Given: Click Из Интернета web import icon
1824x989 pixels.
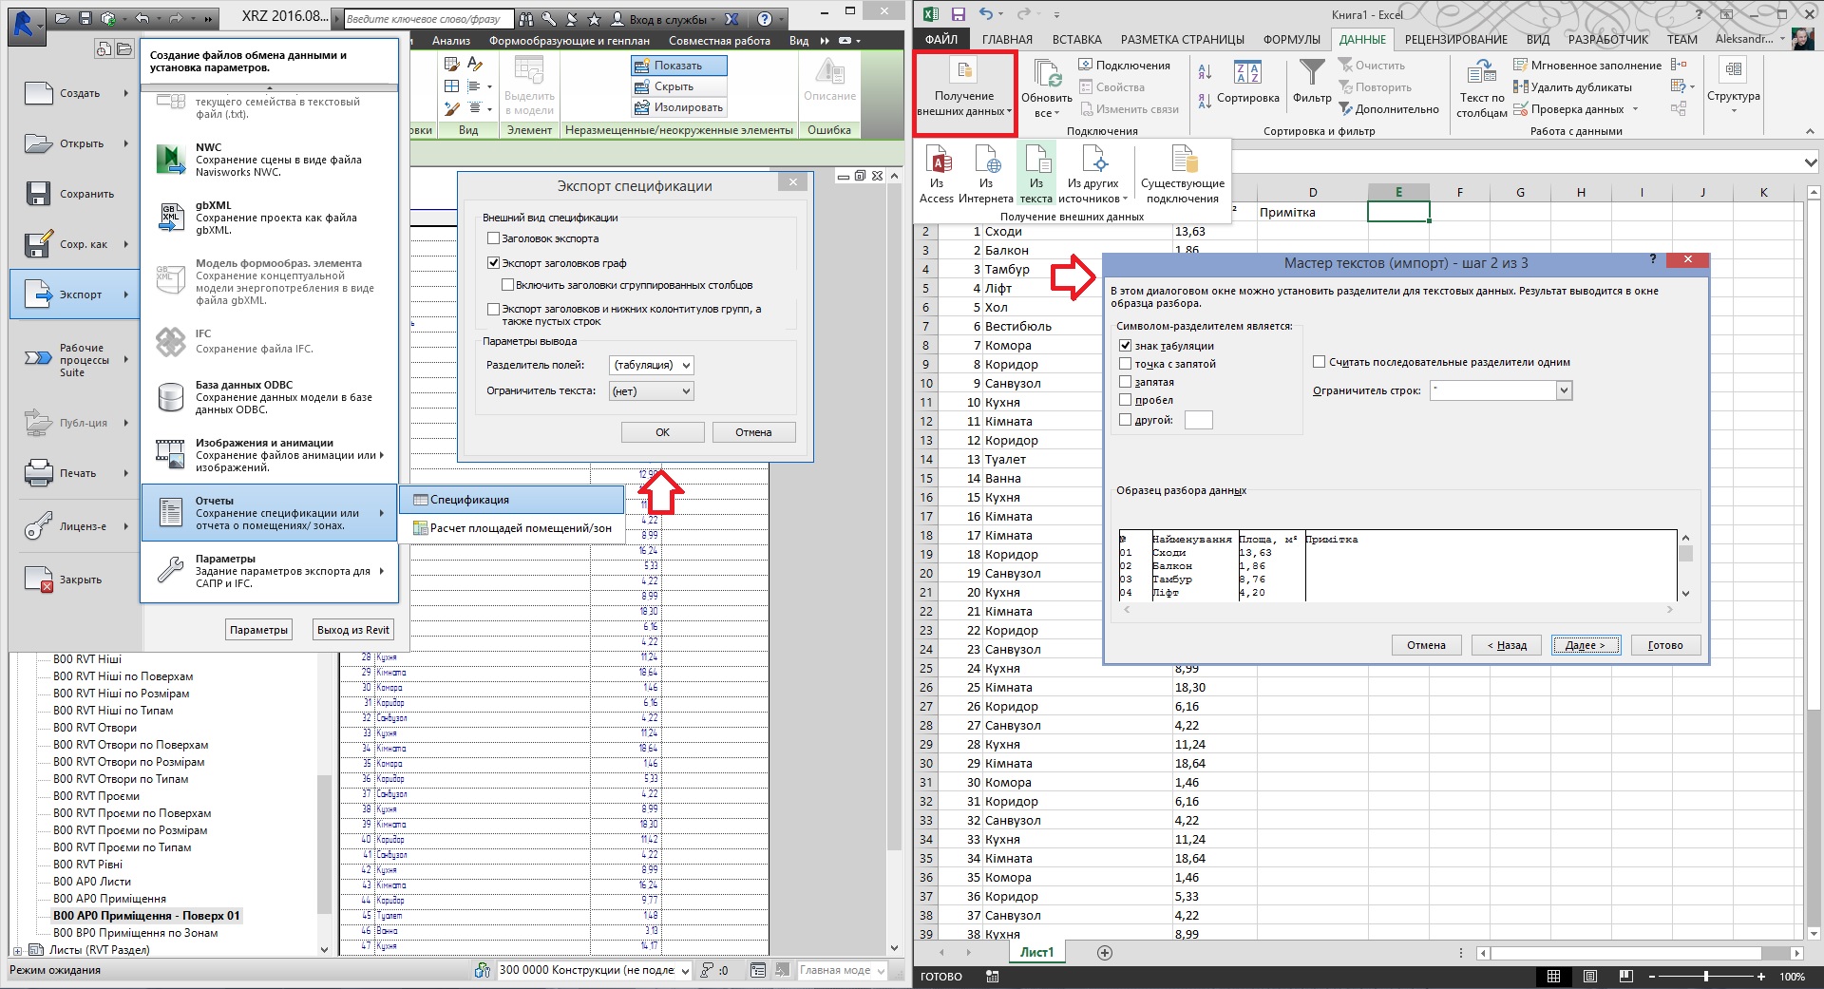Looking at the screenshot, I should [987, 158].
